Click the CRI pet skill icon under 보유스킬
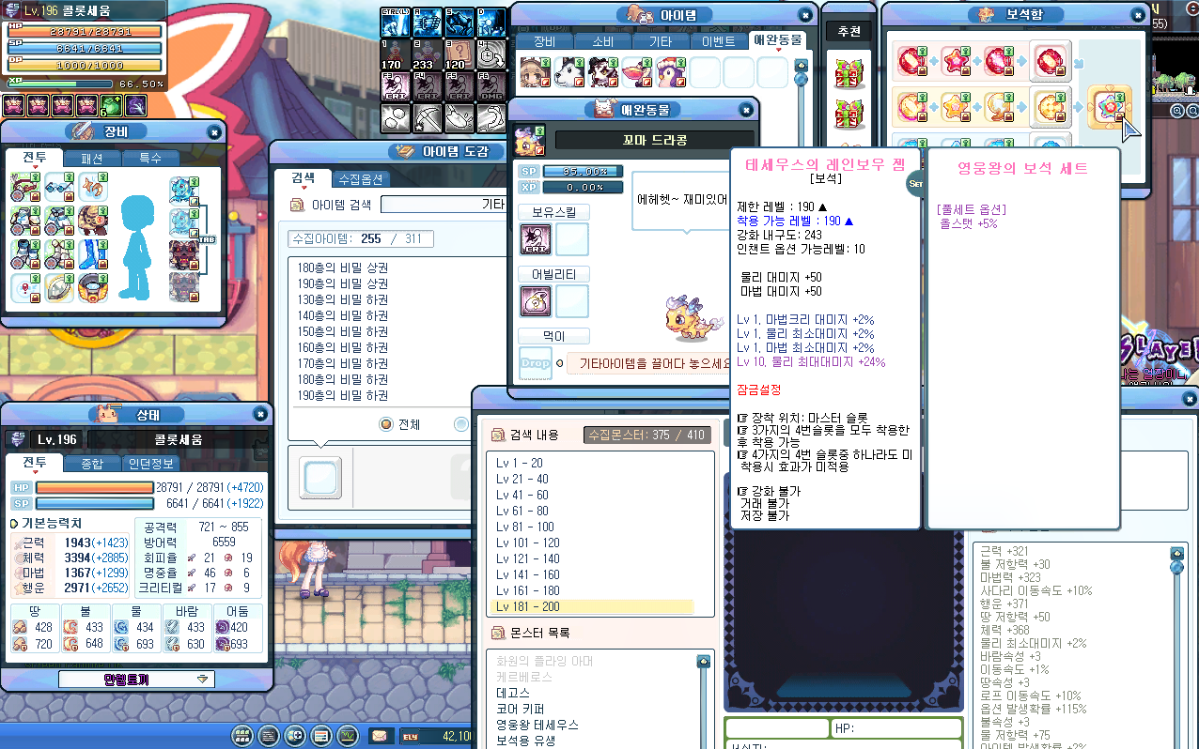Image resolution: width=1199 pixels, height=749 pixels. [536, 239]
